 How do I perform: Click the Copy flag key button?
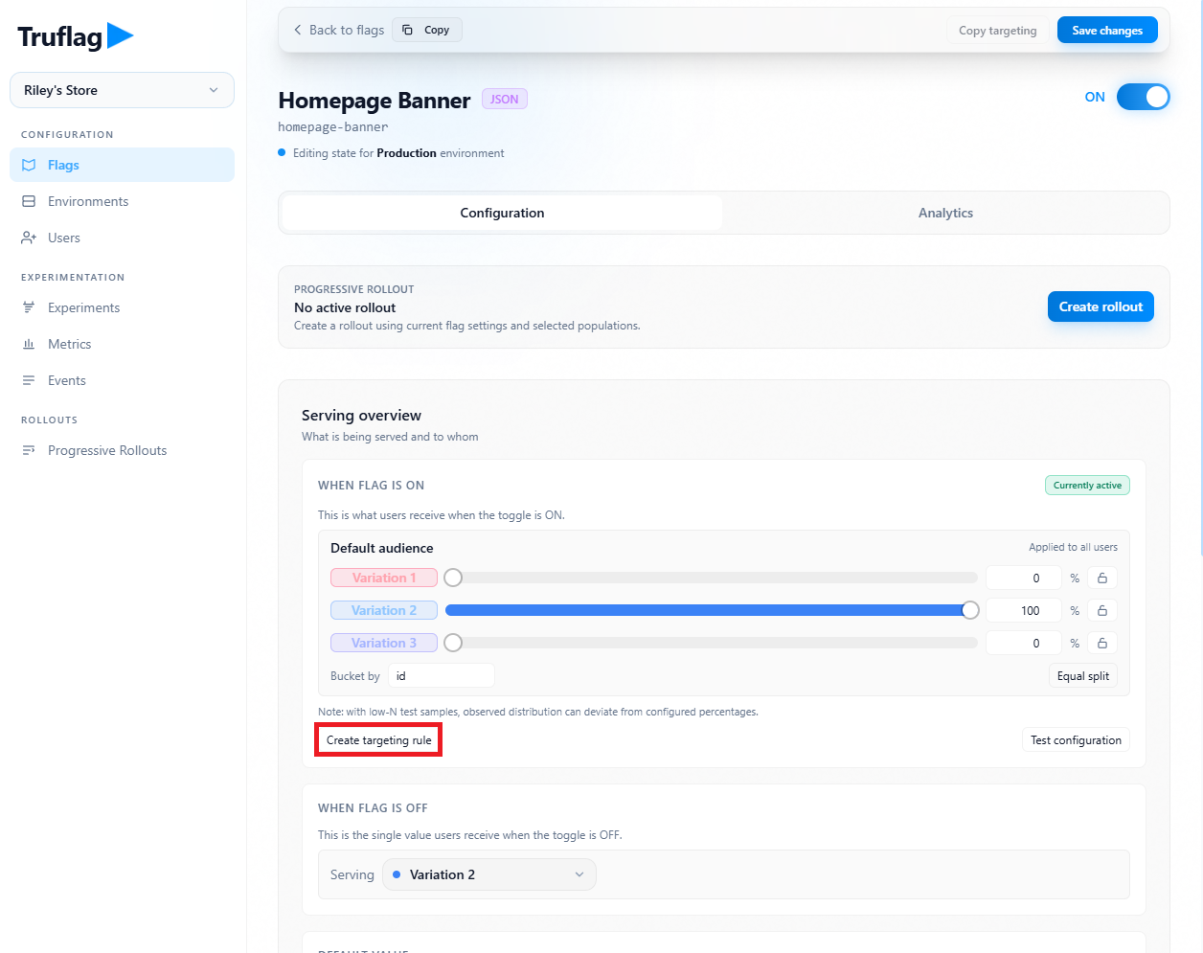(427, 30)
